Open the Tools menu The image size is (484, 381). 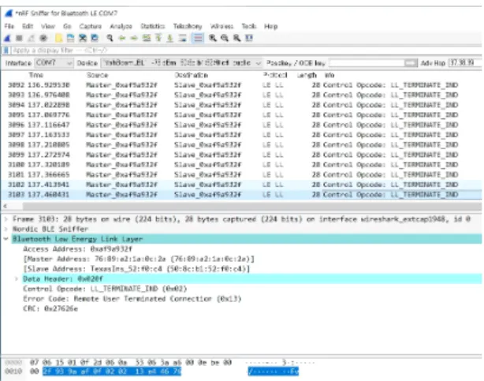249,26
